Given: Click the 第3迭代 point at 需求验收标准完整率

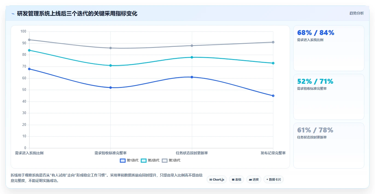Looking at the screenshot, I should click(x=111, y=48).
